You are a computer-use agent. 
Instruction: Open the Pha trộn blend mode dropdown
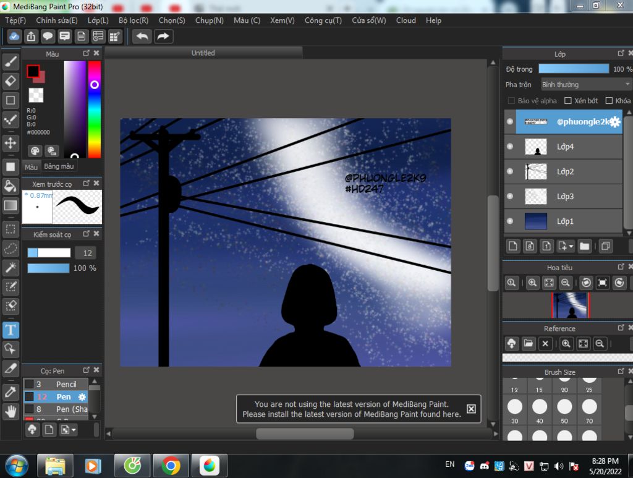[x=586, y=84]
